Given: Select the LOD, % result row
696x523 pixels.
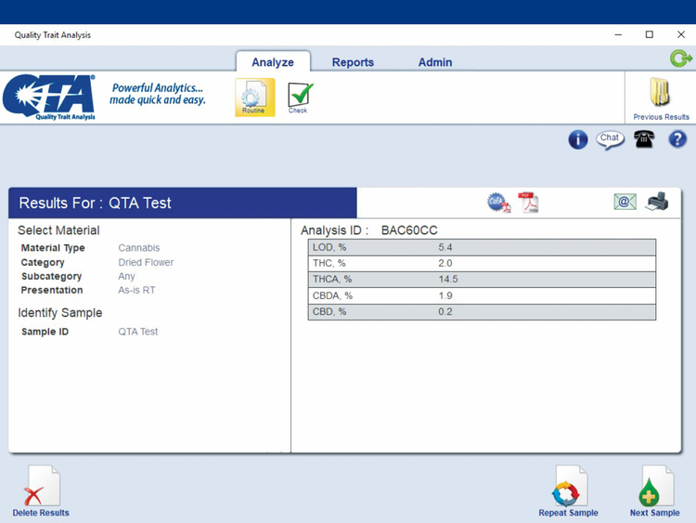Looking at the screenshot, I should click(x=482, y=247).
